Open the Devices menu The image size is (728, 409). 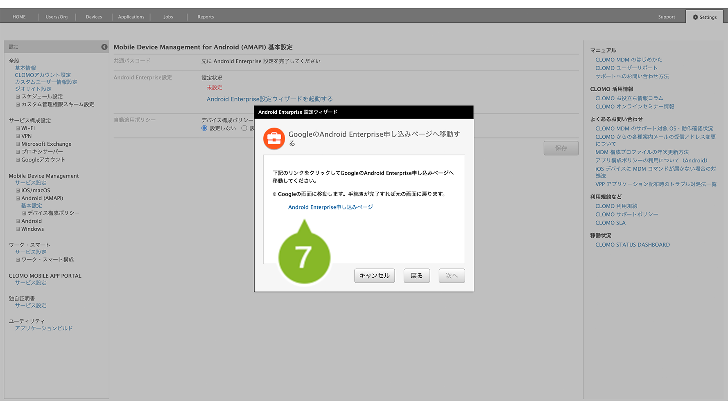[94, 17]
